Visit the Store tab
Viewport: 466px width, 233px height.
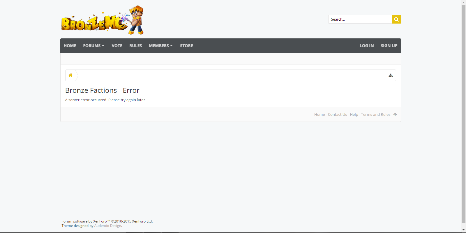coord(186,46)
